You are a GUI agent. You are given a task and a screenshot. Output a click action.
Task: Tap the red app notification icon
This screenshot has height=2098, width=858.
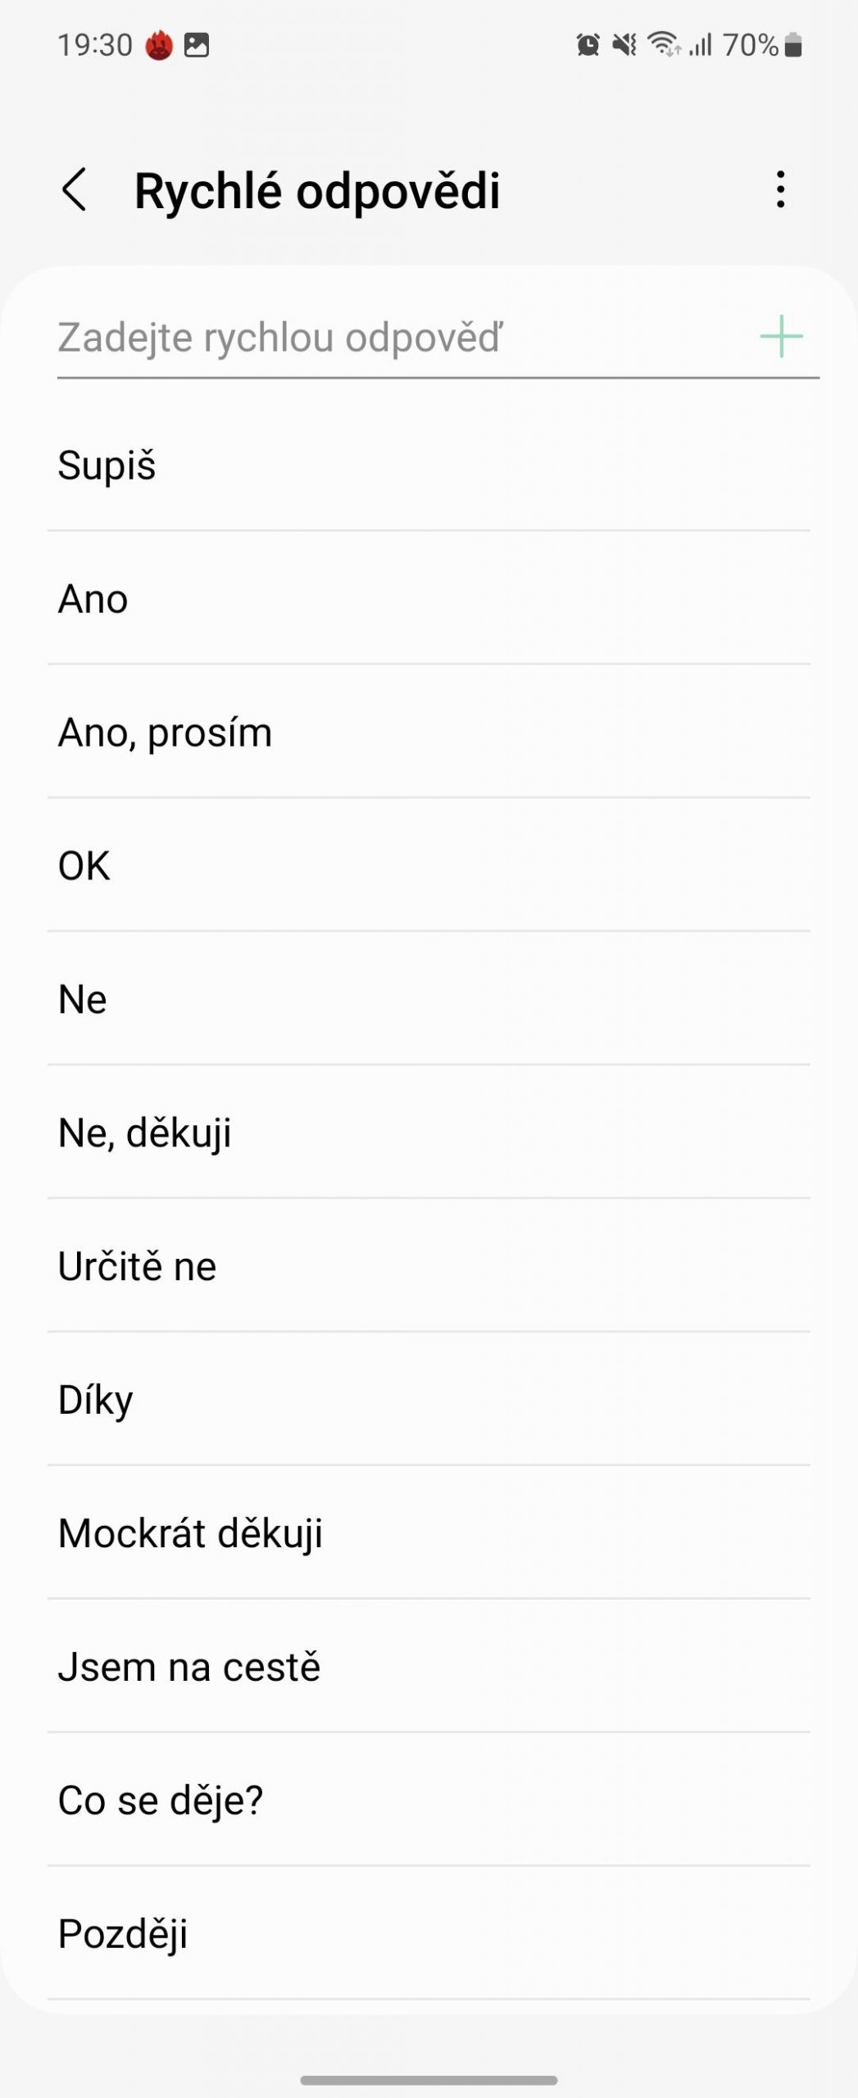pyautogui.click(x=159, y=44)
